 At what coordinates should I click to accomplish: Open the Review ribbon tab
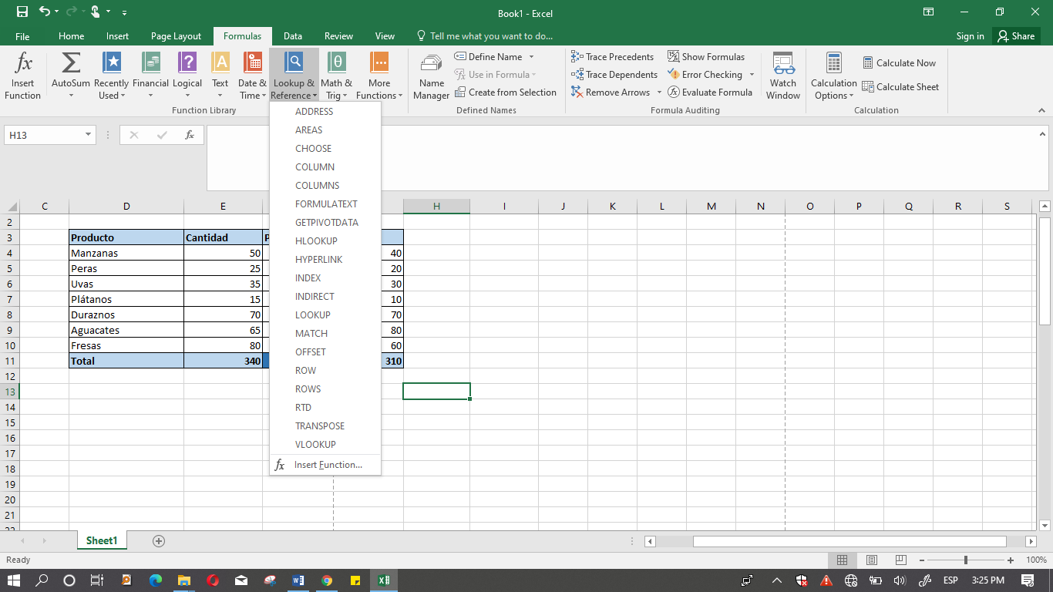[338, 35]
